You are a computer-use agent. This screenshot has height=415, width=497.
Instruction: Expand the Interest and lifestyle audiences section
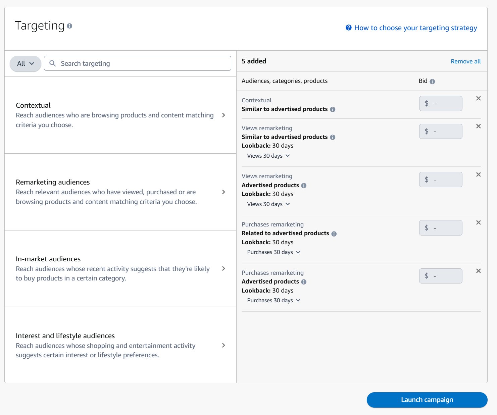point(223,345)
